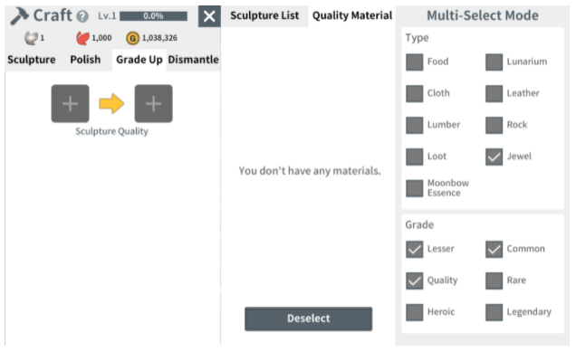Uncheck the Jewel type checkbox
The height and width of the screenshot is (352, 576).
point(494,157)
